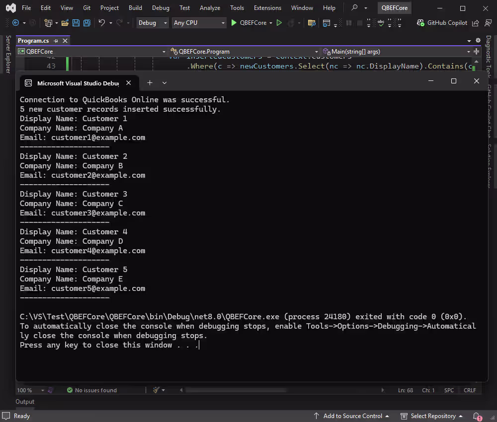Open the Debug configuration dropdown

point(152,23)
